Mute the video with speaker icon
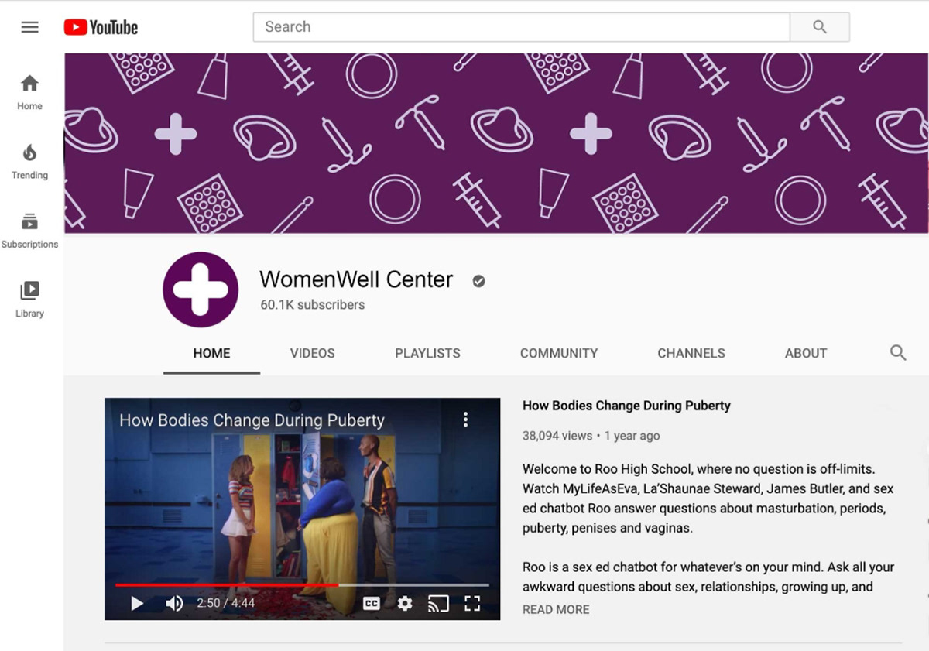The height and width of the screenshot is (651, 929). pos(175,603)
